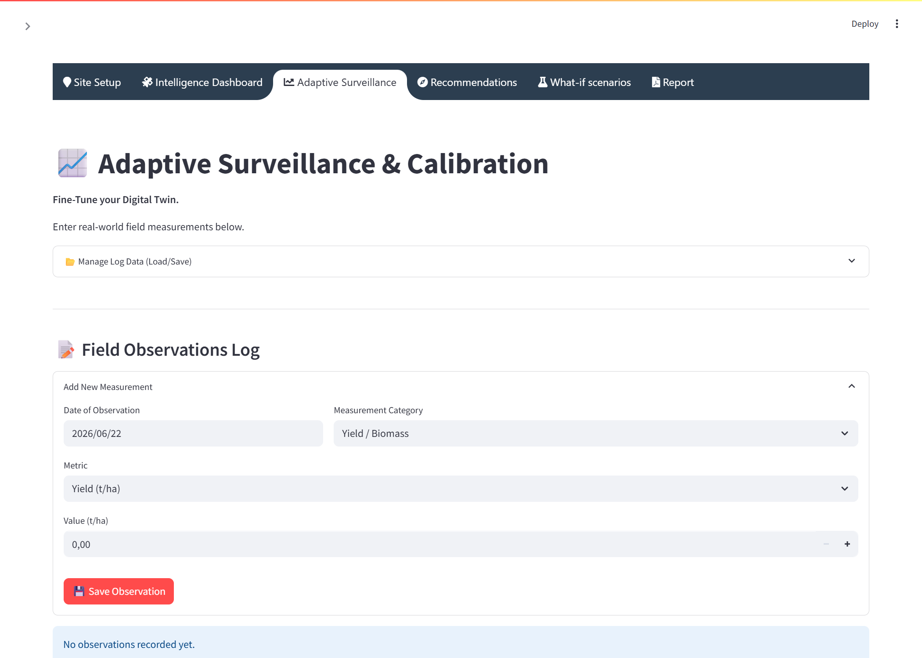Click the Deploy button
Screen dimensions: 922x658
tap(864, 24)
